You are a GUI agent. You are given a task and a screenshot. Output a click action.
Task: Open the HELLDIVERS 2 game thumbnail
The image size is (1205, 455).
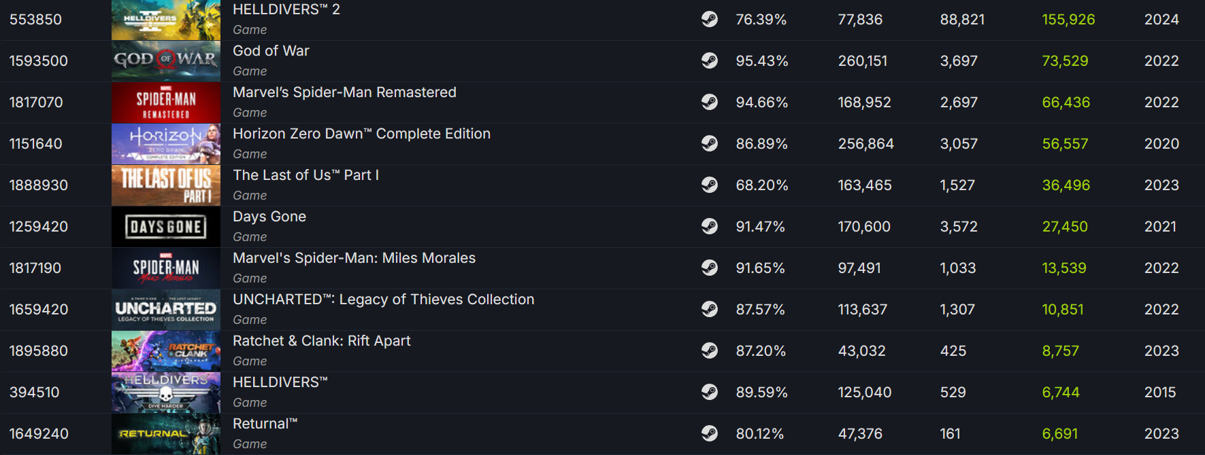click(166, 20)
